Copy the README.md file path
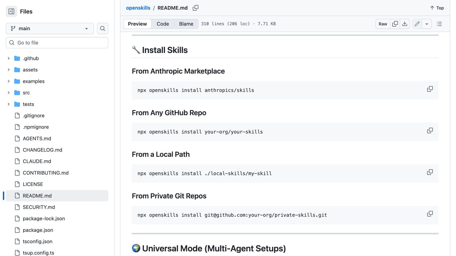This screenshot has height=256, width=456. 196,8
